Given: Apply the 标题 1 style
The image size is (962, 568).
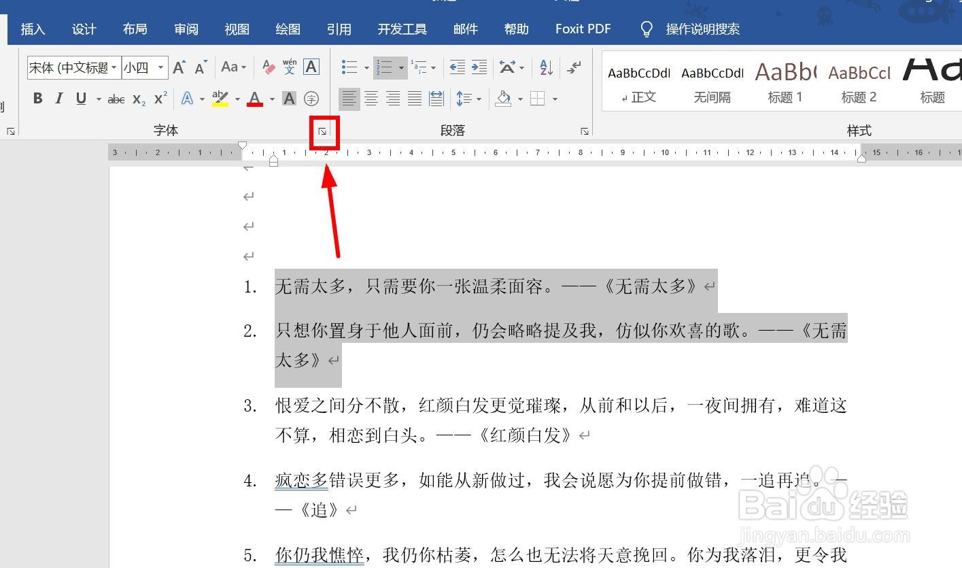Looking at the screenshot, I should 785,82.
